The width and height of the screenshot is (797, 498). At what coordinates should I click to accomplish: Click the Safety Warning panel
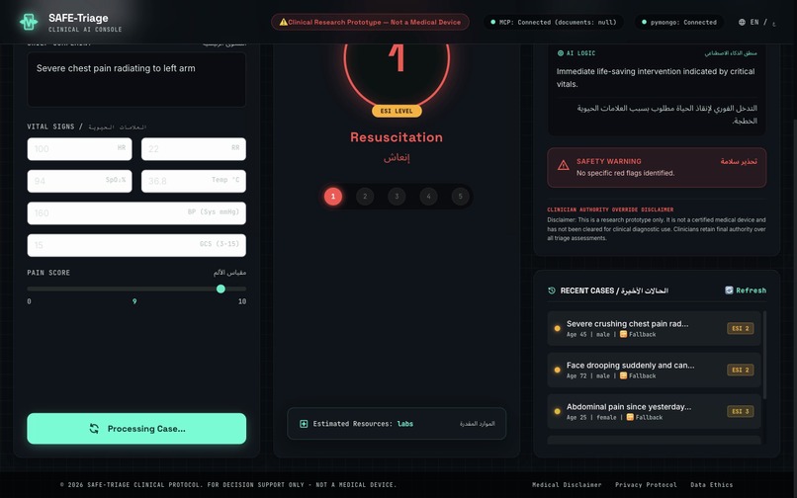657,168
